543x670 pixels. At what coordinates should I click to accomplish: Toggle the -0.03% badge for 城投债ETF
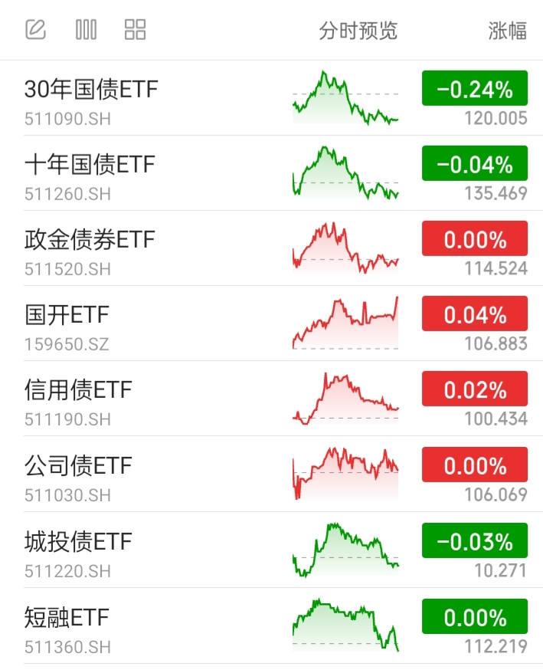pos(475,540)
